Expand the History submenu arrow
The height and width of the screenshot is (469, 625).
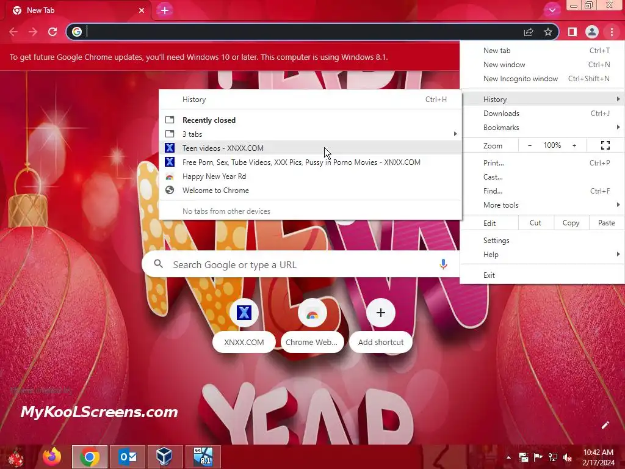coord(618,99)
